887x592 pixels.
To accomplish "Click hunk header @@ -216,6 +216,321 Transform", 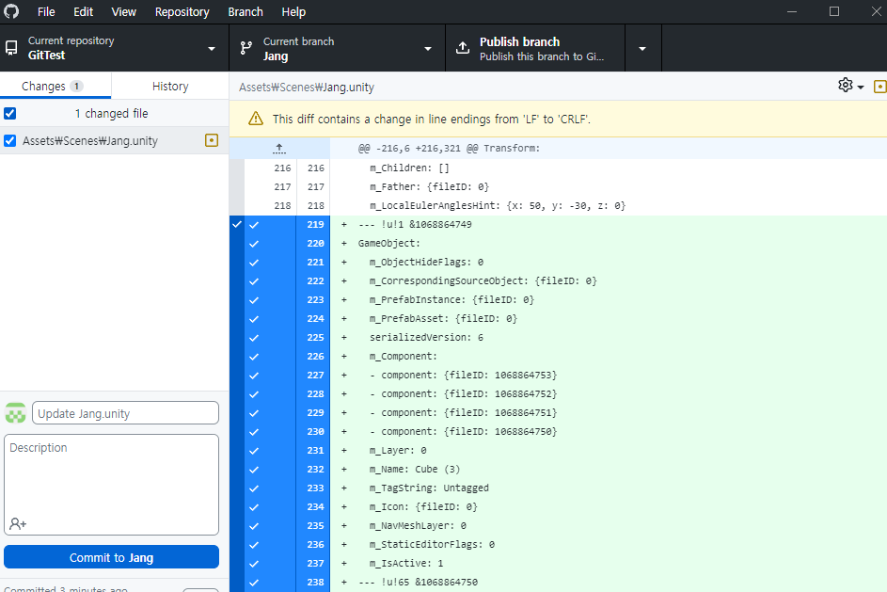I will click(450, 149).
